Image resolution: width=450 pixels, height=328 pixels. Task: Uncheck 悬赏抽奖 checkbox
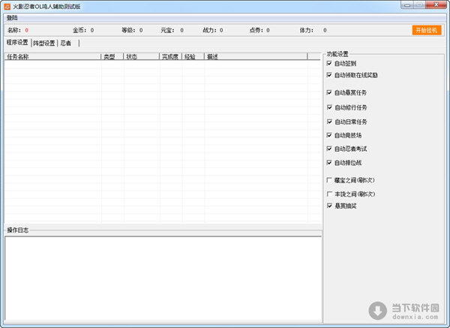329,206
